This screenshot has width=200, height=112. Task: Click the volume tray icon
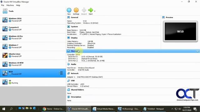(x=180, y=109)
